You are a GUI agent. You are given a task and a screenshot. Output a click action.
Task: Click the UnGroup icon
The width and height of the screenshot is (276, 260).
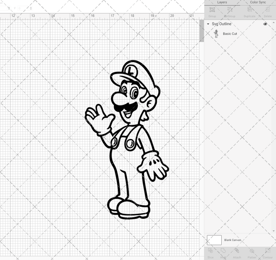(230, 10)
